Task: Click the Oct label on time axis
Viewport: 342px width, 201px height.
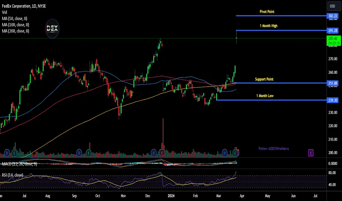Action: (98, 196)
